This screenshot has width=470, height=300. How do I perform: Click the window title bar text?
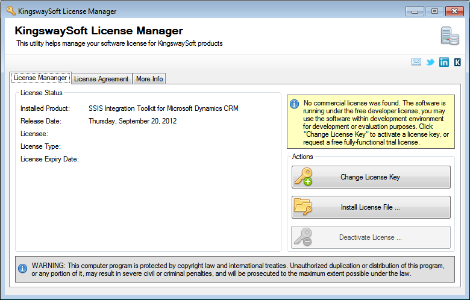pyautogui.click(x=67, y=11)
